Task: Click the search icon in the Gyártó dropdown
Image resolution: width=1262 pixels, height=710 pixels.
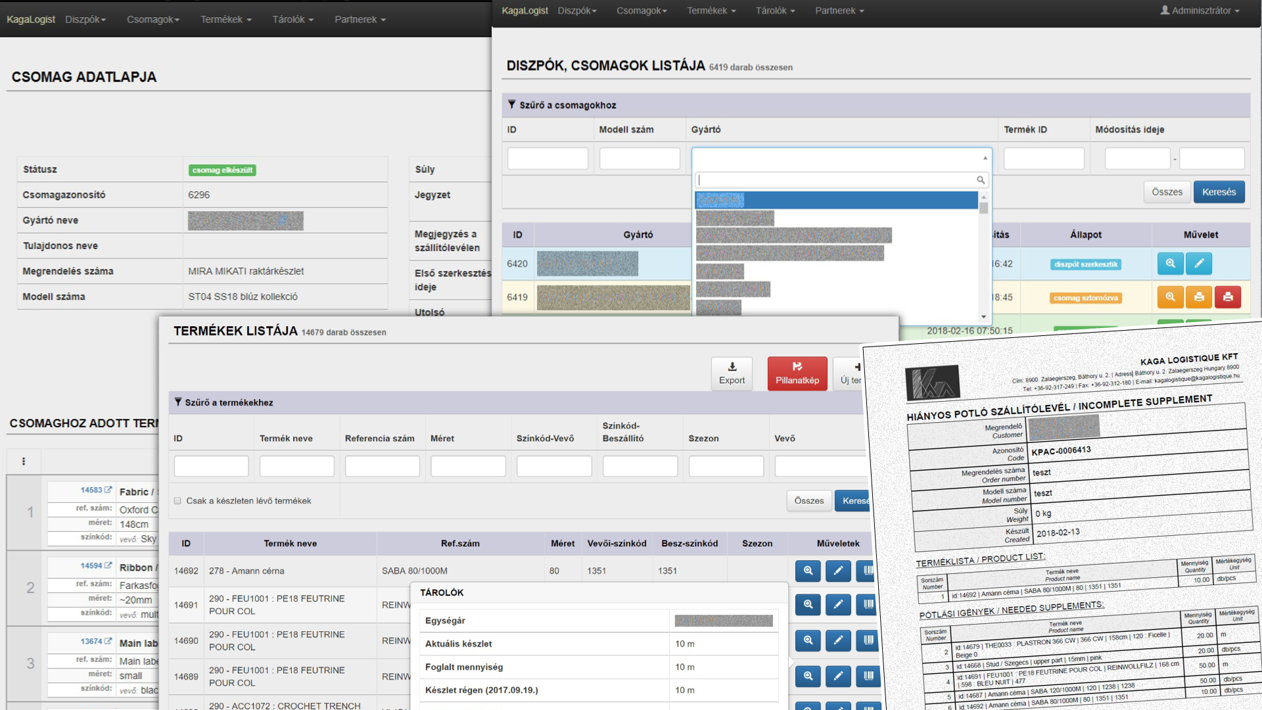Action: (980, 180)
